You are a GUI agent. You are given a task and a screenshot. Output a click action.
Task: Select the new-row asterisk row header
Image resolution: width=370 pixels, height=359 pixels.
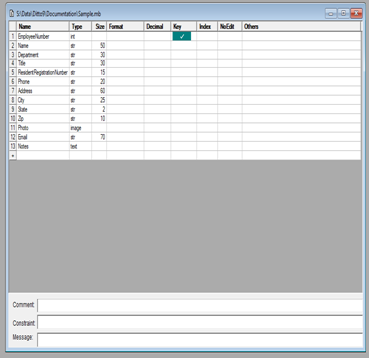tap(13, 155)
